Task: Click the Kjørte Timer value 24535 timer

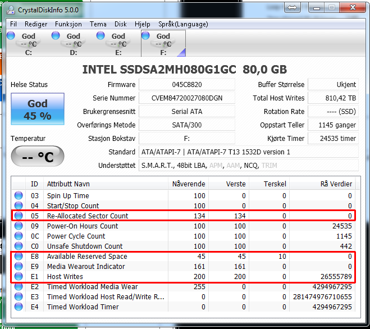Action: coord(333,138)
